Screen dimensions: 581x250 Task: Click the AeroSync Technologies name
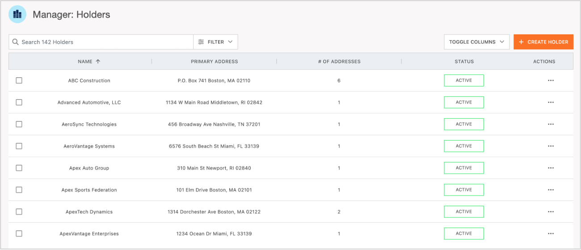point(89,125)
